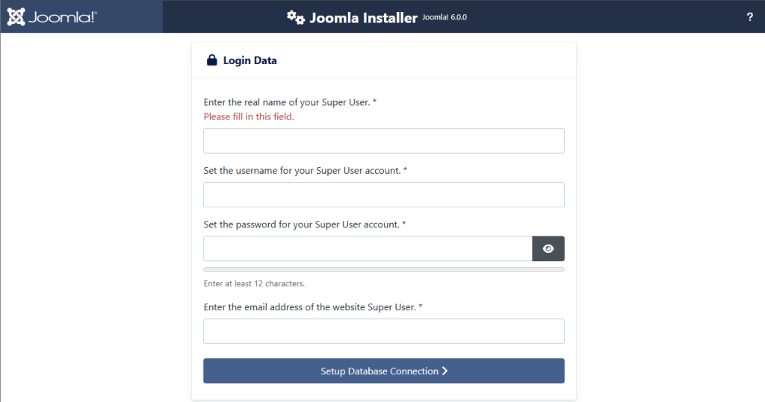765x402 pixels.
Task: Click the Joomla Installer title text
Action: click(x=363, y=17)
